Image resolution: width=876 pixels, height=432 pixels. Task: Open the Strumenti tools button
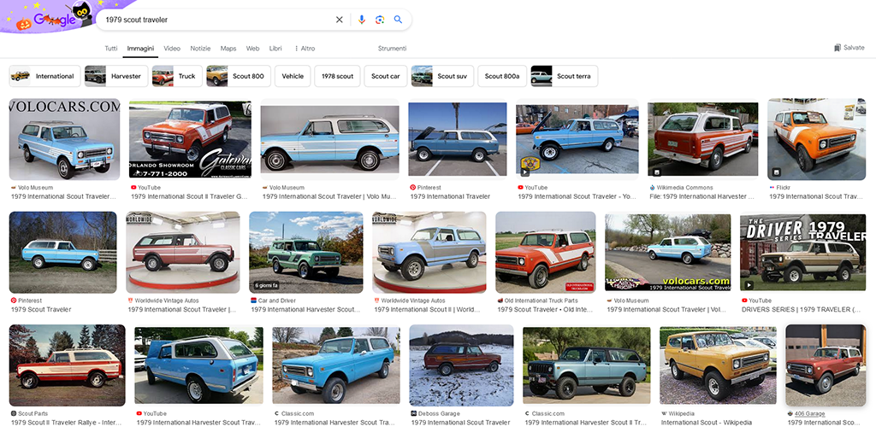(392, 49)
